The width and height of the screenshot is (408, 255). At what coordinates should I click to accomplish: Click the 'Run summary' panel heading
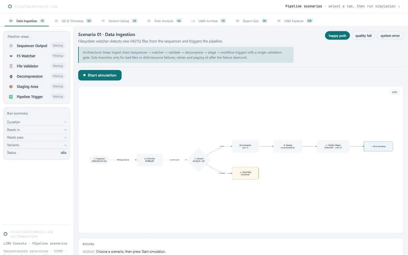coord(18,113)
